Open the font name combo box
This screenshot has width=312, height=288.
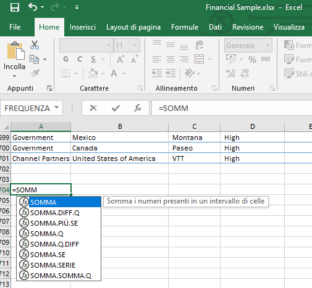click(86, 45)
